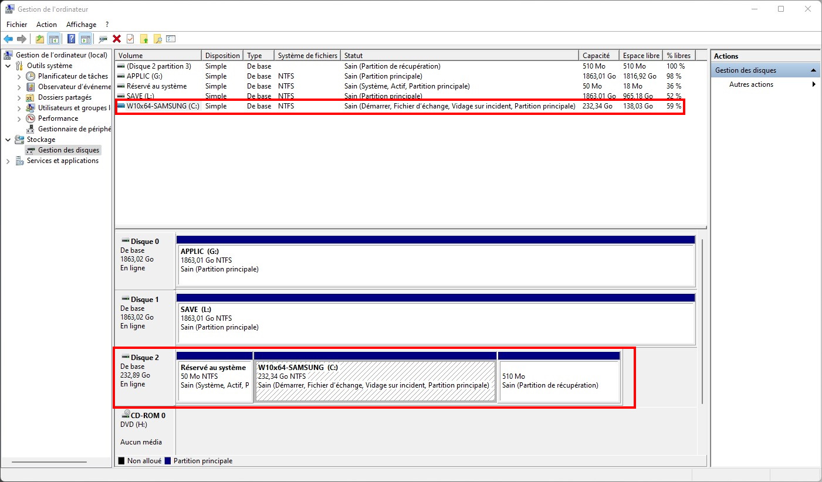
Task: Collapse the Stockage tree node
Action: pos(8,140)
